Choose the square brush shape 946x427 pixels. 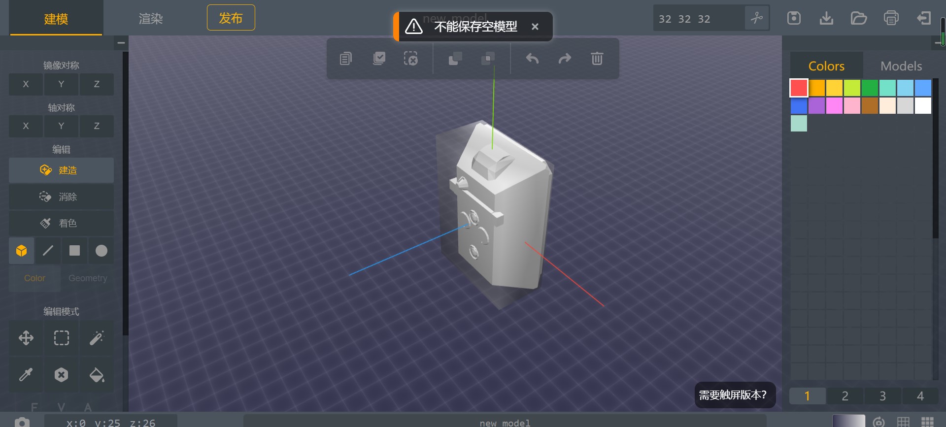click(x=74, y=251)
